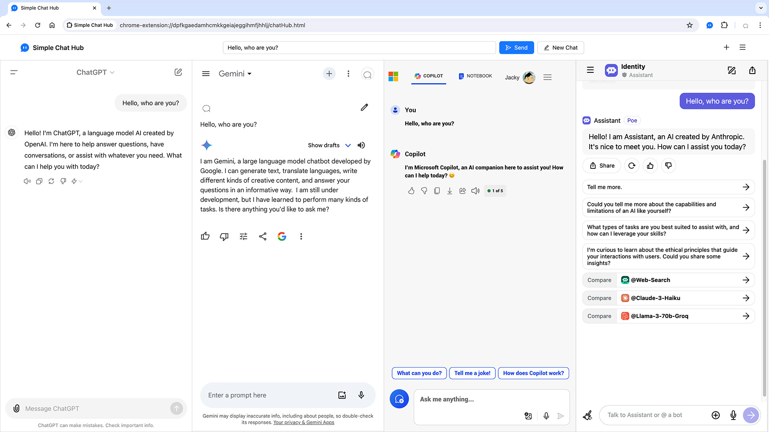
Task: Click the Copilot speaker/audio icon
Action: click(475, 190)
